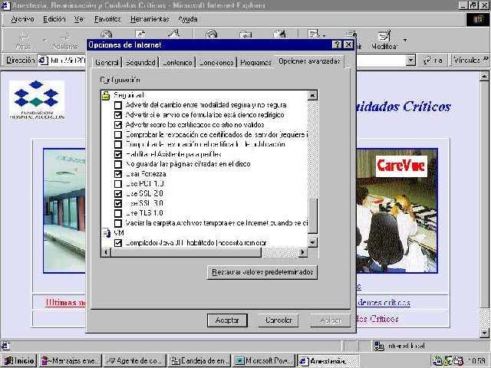Click the Atrás back arrow icon

(x=23, y=35)
